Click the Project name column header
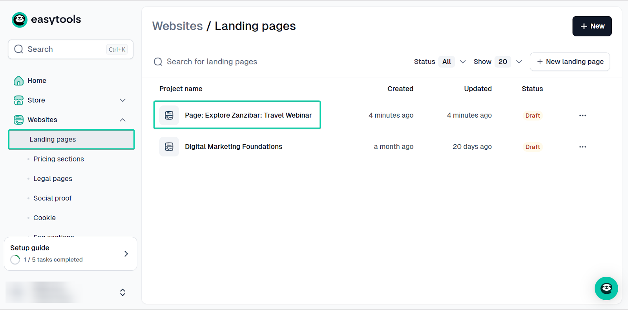The image size is (628, 310). click(x=181, y=89)
